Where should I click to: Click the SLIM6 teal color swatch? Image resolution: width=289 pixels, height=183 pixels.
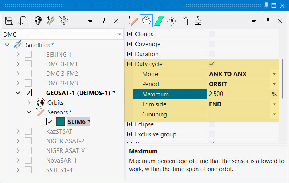point(60,122)
